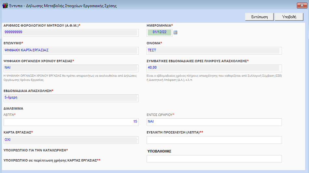This screenshot has height=173, width=309.
Task: Focus the break ΛΕΠΤΑ field showing 15
Action: [71, 122]
